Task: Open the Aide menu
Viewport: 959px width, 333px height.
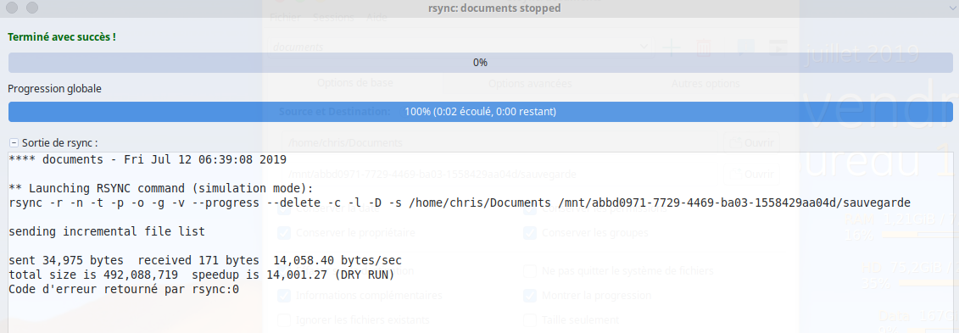Action: click(376, 17)
